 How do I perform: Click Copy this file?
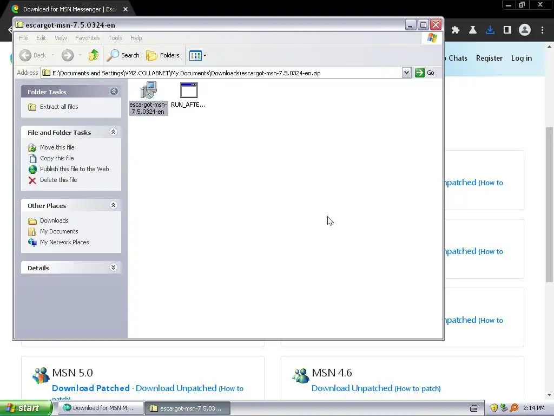click(x=56, y=158)
